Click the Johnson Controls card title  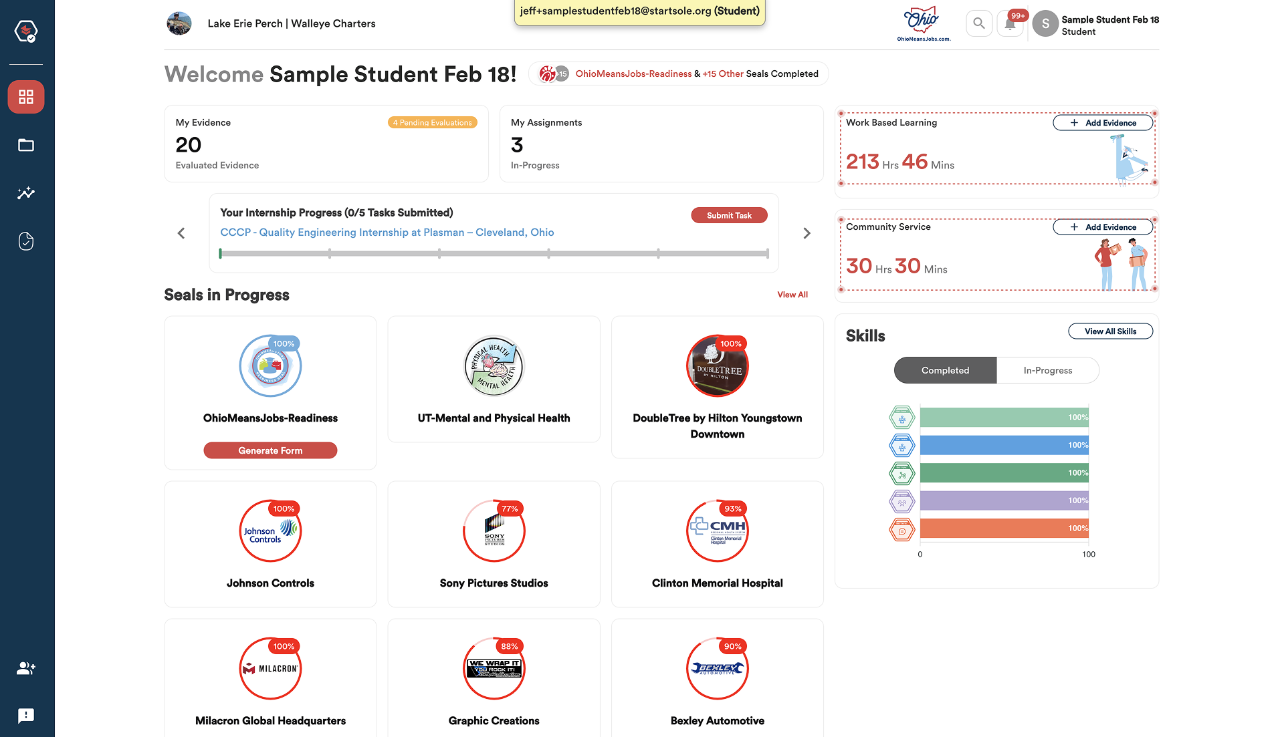(270, 583)
